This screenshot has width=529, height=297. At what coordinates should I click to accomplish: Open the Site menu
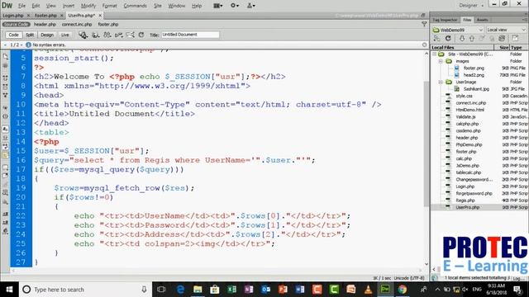pyautogui.click(x=158, y=6)
